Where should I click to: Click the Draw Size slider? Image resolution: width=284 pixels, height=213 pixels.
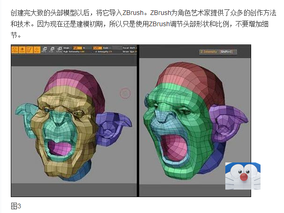pos(129,51)
